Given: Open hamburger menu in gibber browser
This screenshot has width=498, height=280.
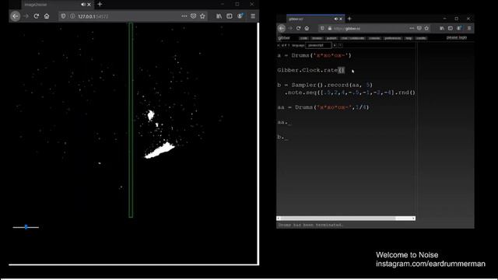Looking at the screenshot, I should (x=469, y=28).
